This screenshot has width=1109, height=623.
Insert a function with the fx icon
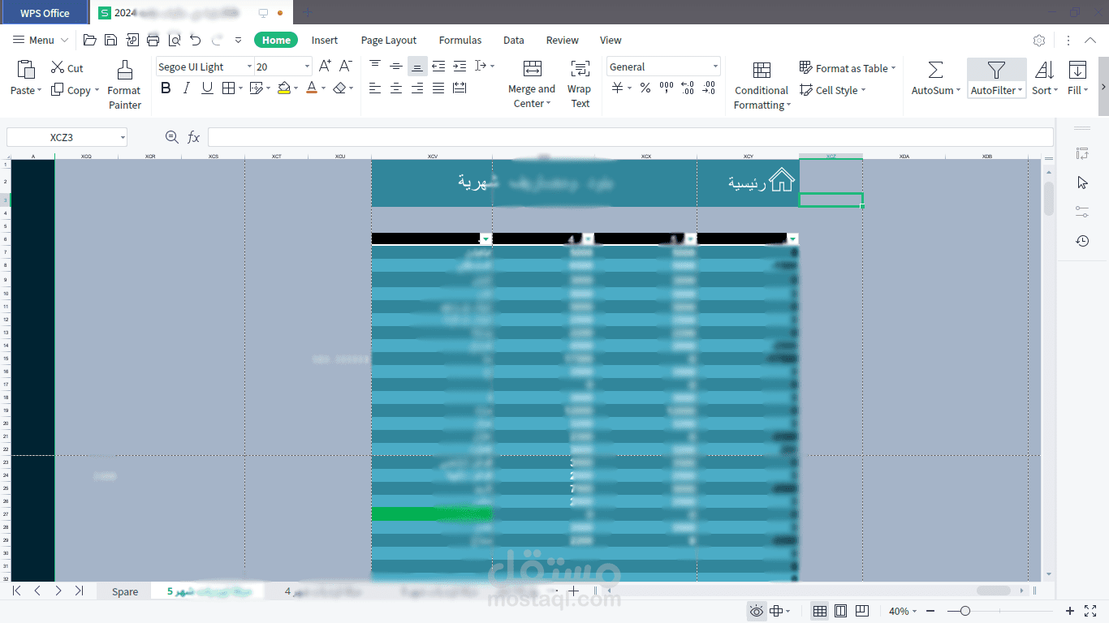(x=194, y=137)
